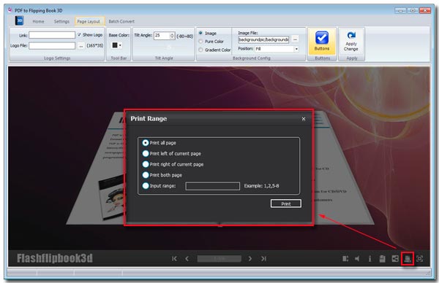Click the print icon in toolbar
439x283 pixels.
tap(408, 259)
